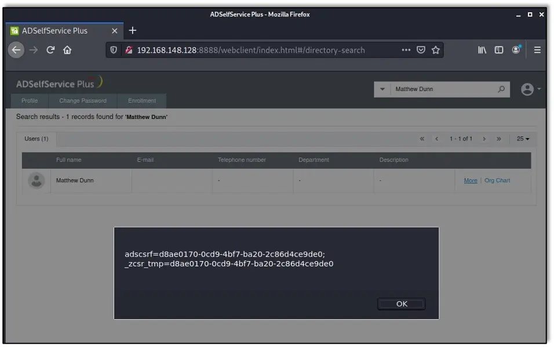Open the user account avatar menu
The height and width of the screenshot is (347, 554).
coord(526,88)
